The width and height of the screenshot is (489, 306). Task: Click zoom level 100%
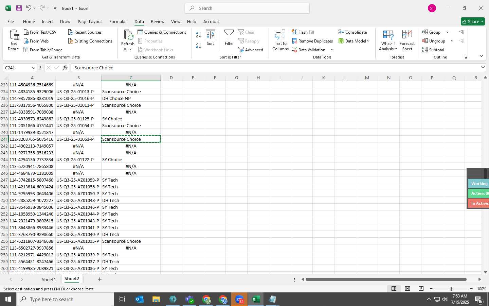click(482, 289)
